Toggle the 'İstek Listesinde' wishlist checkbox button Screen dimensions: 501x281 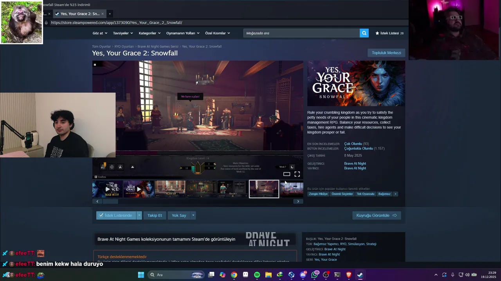(116, 215)
